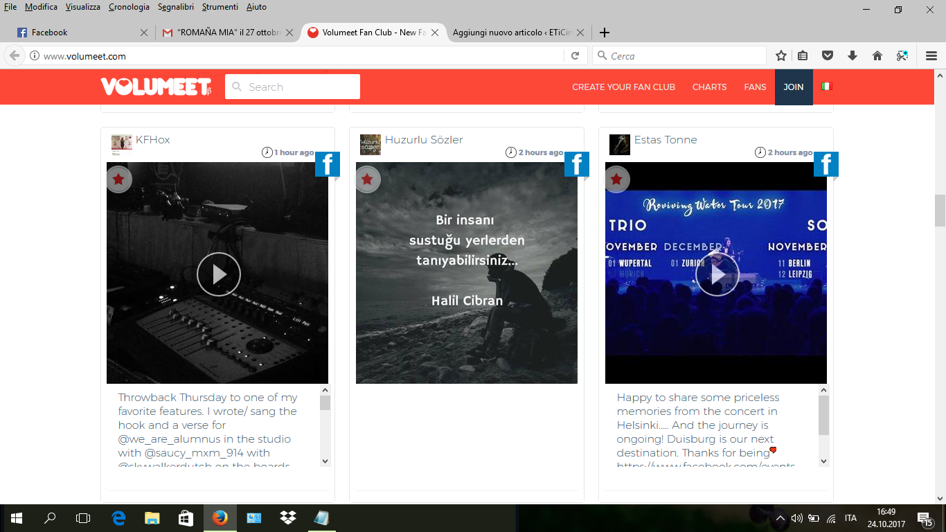946x532 pixels.
Task: Click the browser back button
Action: 14,56
